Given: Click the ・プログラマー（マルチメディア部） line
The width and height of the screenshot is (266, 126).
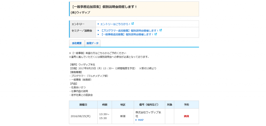Looking at the screenshot, I should click(89, 76).
